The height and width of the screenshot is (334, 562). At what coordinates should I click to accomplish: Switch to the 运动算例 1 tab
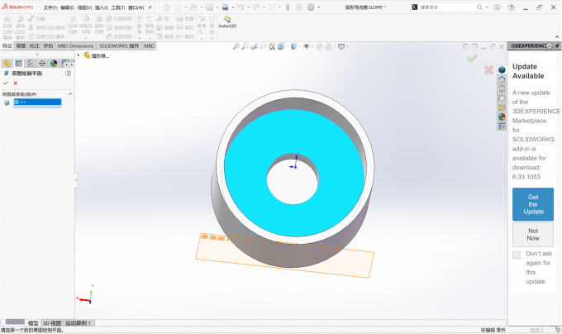click(78, 323)
